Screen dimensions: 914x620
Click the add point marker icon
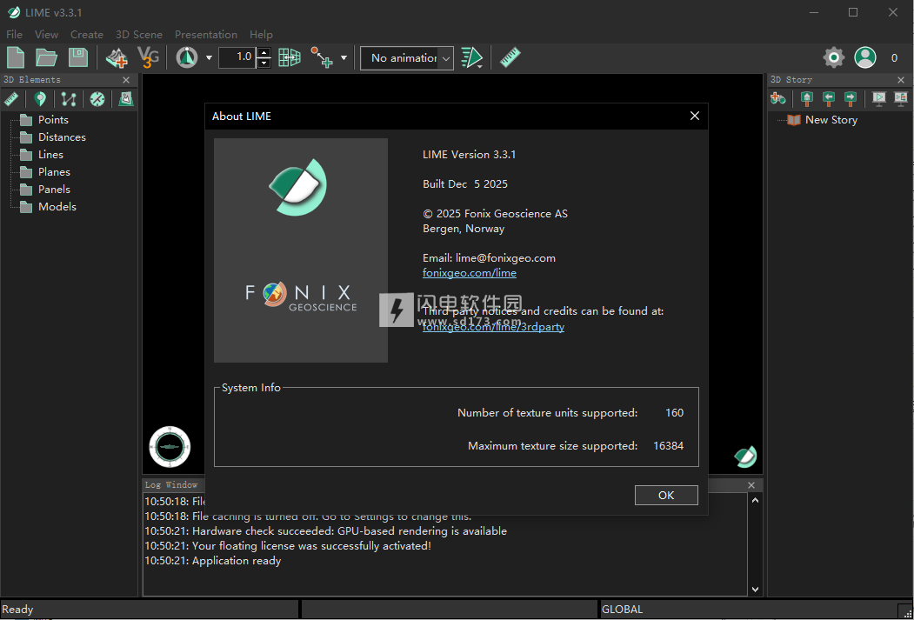[40, 99]
